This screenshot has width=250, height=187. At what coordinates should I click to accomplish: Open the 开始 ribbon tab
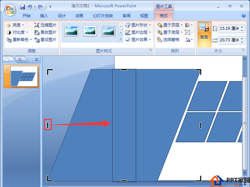click(x=26, y=16)
